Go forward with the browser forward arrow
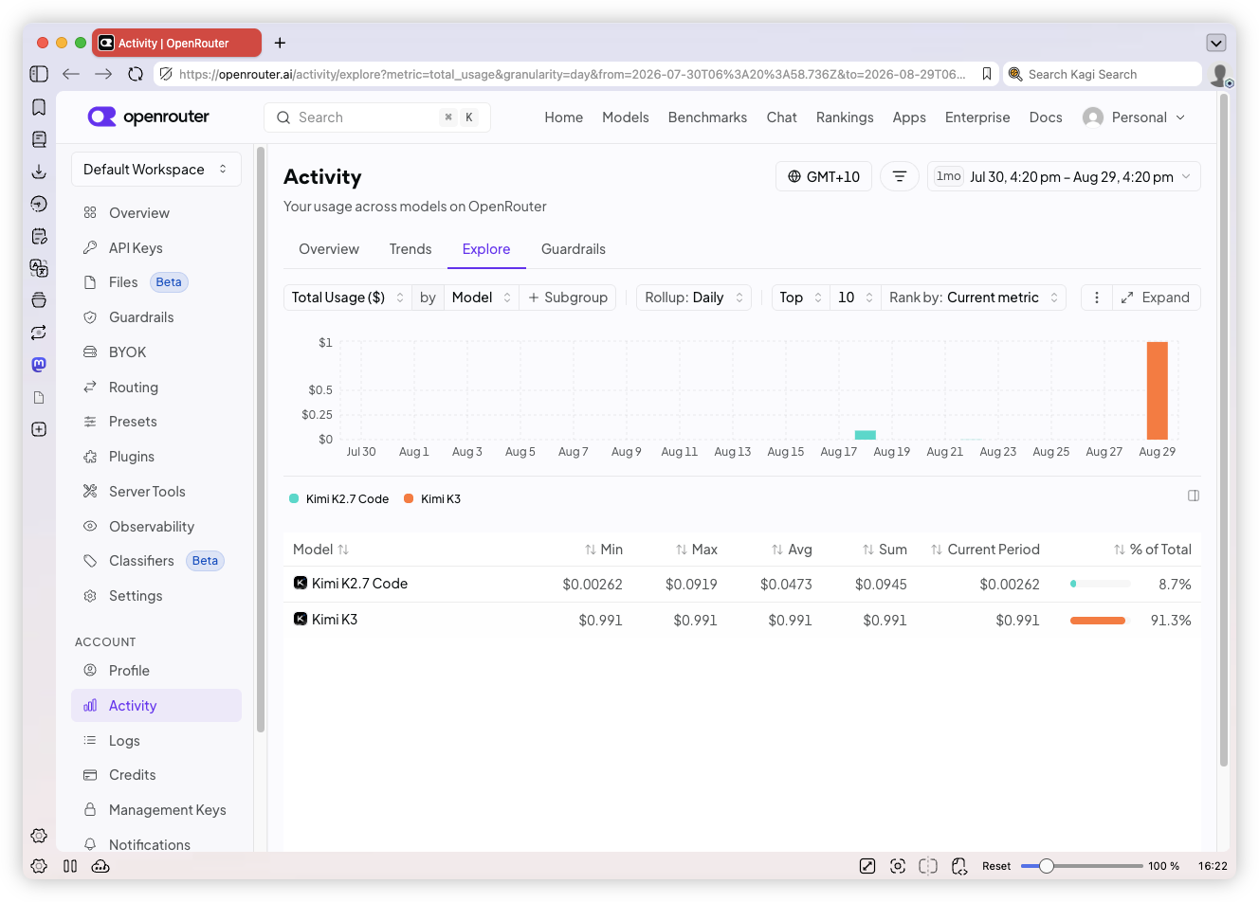This screenshot has width=1259, height=902. [x=103, y=74]
